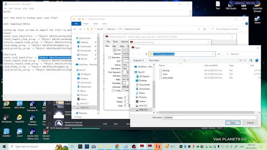
Task: Open Share tab in Explorer window
Action: coord(96,24)
